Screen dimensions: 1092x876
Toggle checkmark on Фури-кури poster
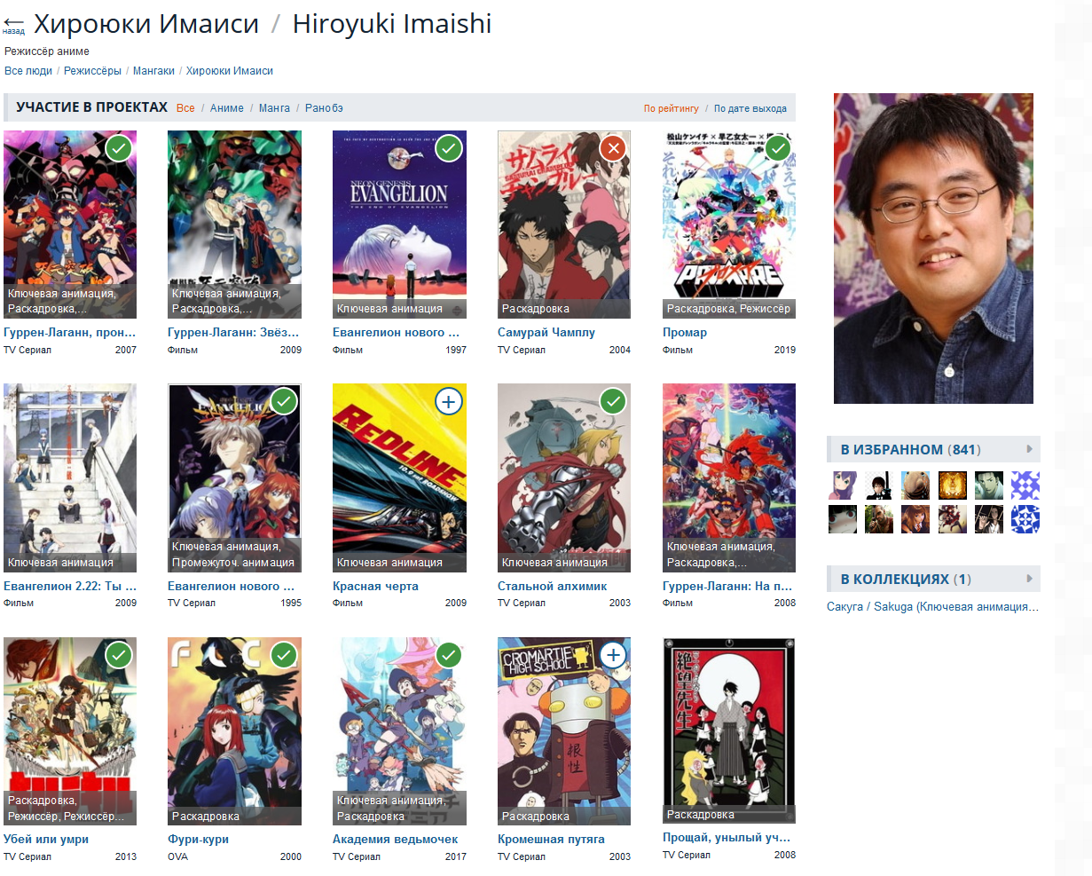pos(284,655)
